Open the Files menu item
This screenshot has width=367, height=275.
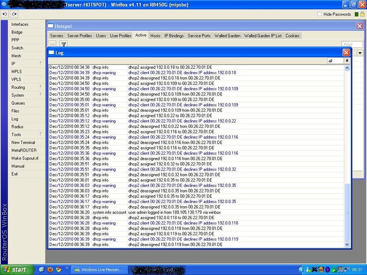[x=15, y=111]
